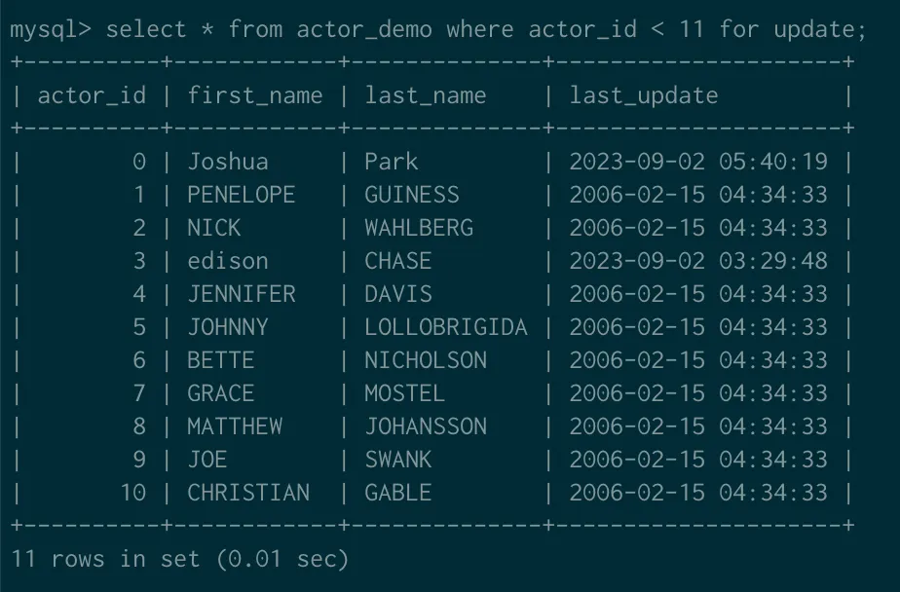Click the SWANK last name
The height and width of the screenshot is (592, 900).
click(x=398, y=460)
